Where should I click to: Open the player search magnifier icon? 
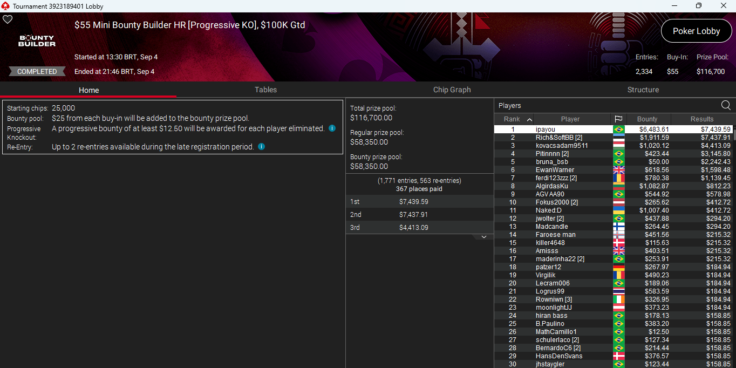point(726,105)
